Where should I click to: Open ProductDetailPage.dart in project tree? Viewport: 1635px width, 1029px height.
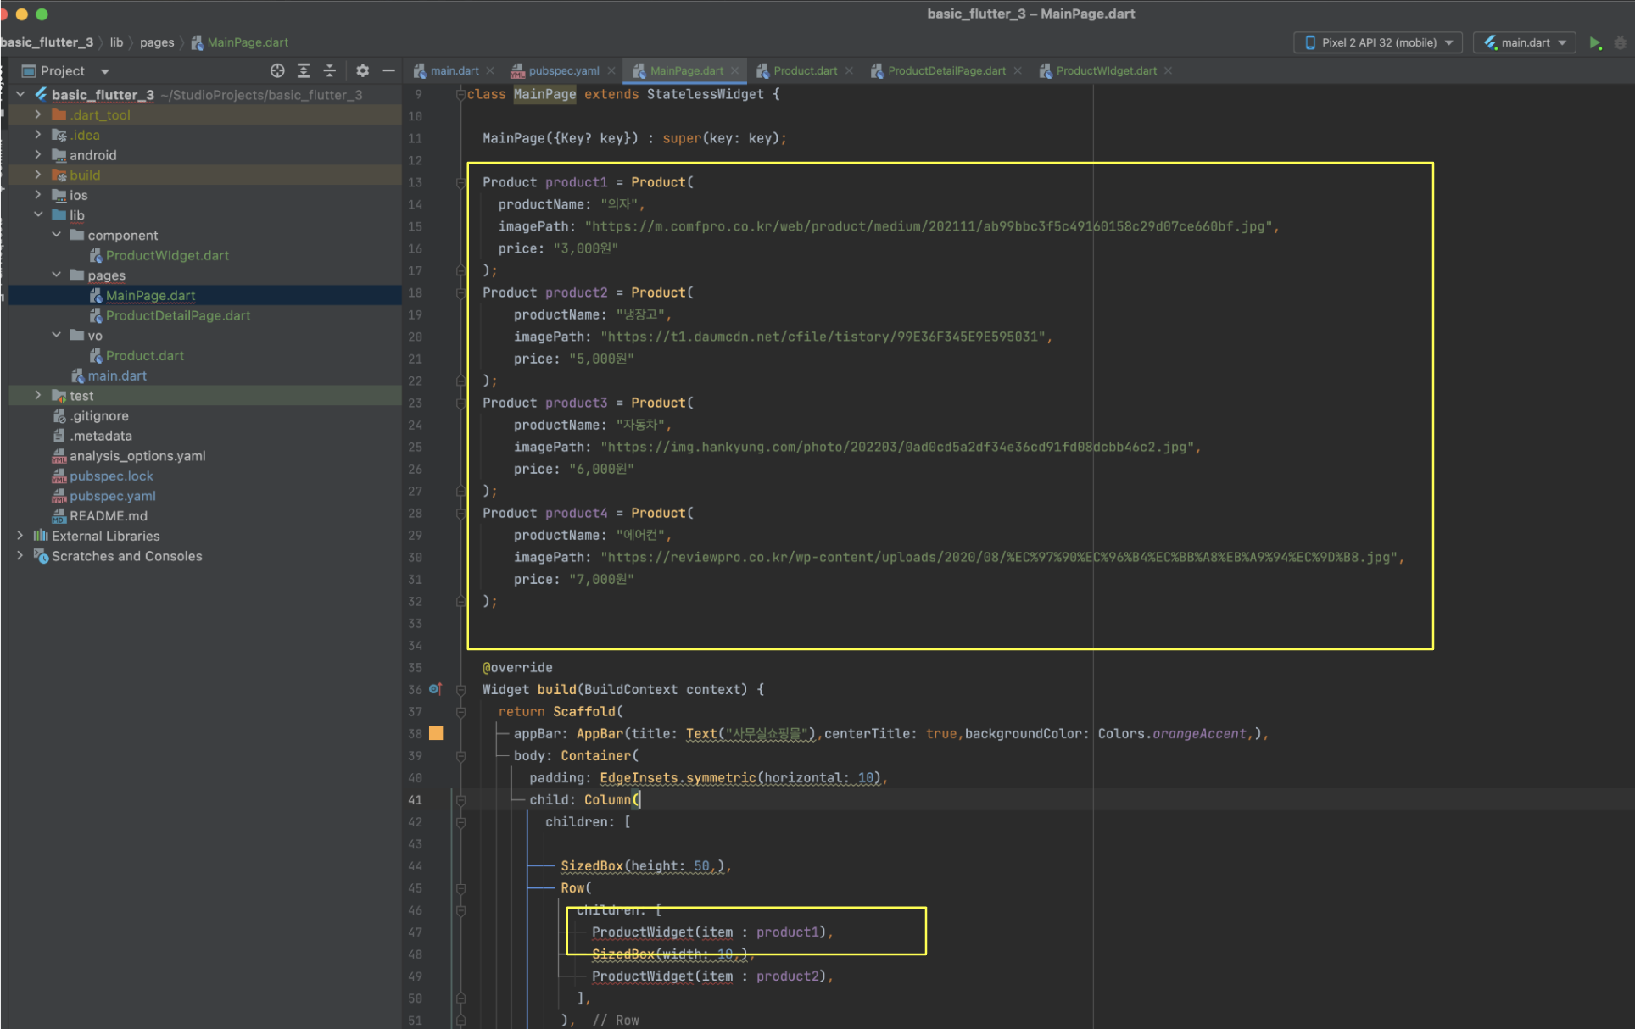tap(177, 315)
